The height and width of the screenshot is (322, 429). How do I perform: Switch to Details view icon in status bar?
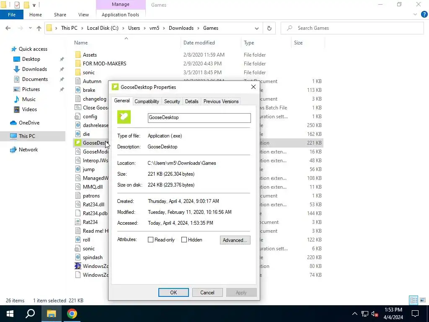[413, 300]
